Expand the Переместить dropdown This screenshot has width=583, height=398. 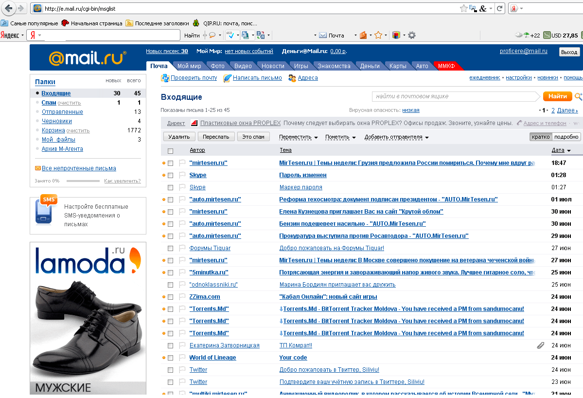pyautogui.click(x=298, y=137)
